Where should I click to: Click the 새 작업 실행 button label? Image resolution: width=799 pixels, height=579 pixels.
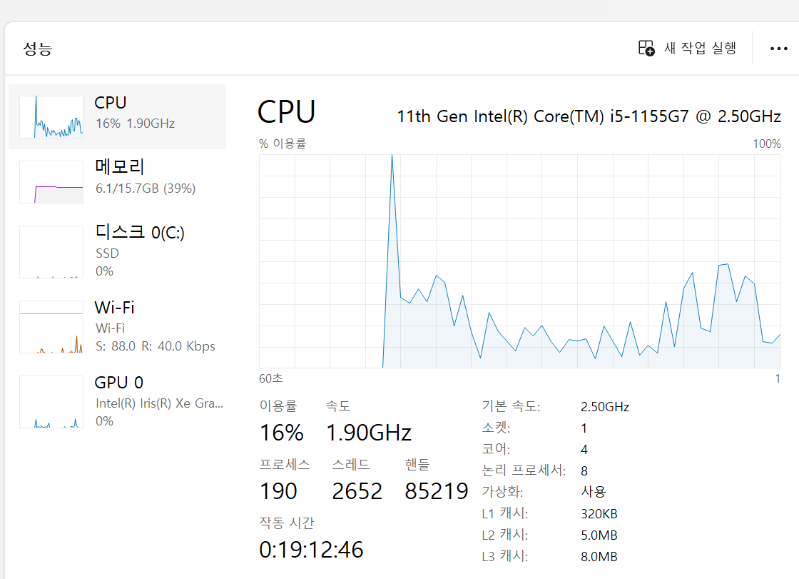coord(700,48)
